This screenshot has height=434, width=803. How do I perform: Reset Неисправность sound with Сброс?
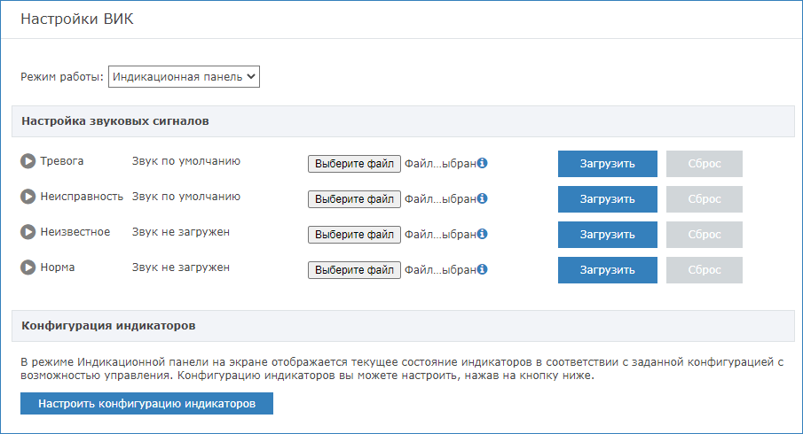704,199
